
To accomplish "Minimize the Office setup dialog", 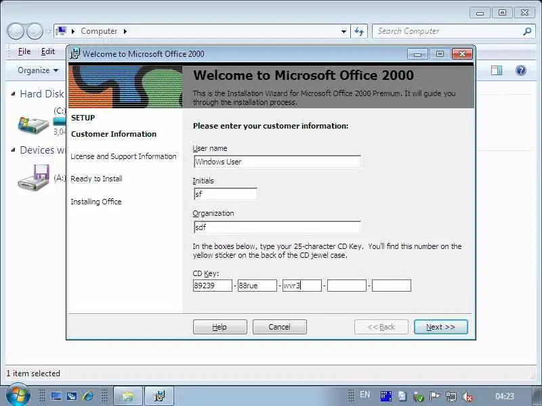I will (417, 54).
